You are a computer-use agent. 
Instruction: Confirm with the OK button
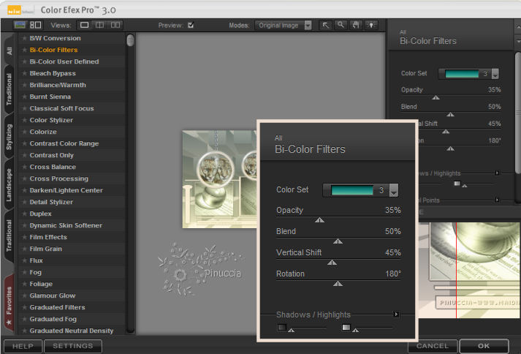click(484, 347)
